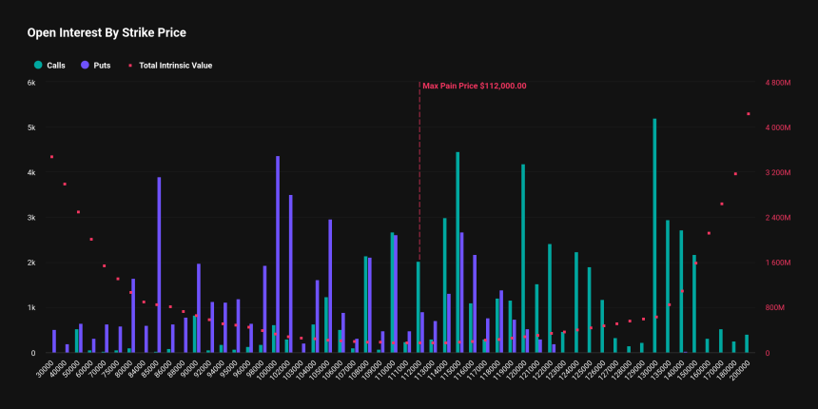The height and width of the screenshot is (409, 818).
Task: Click the purple put bar at 102000 strike
Action: (290, 274)
